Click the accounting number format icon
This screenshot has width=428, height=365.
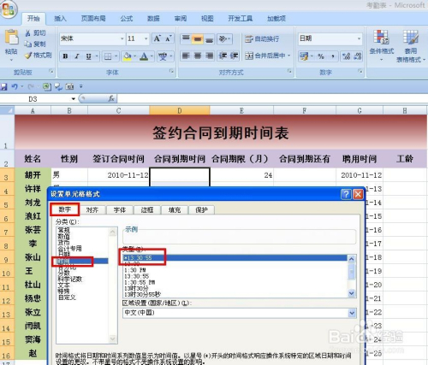point(304,56)
